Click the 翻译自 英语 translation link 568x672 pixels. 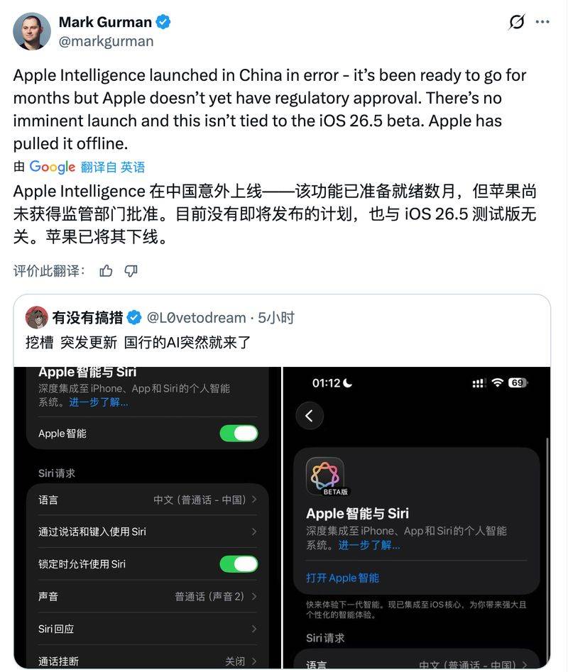pyautogui.click(x=113, y=167)
